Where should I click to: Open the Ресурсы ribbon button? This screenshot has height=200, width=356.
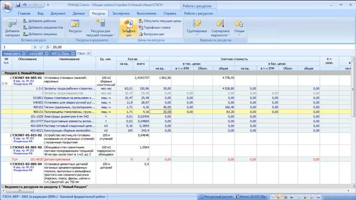click(x=75, y=26)
